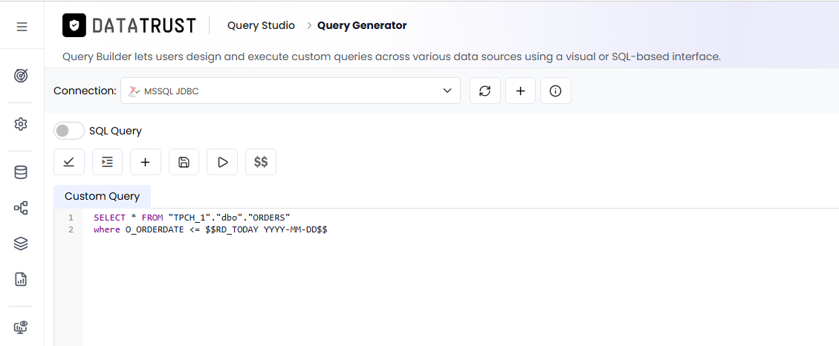Click the $$RD_TODAY parameter text
This screenshot has height=346, width=839.
pyautogui.click(x=232, y=230)
